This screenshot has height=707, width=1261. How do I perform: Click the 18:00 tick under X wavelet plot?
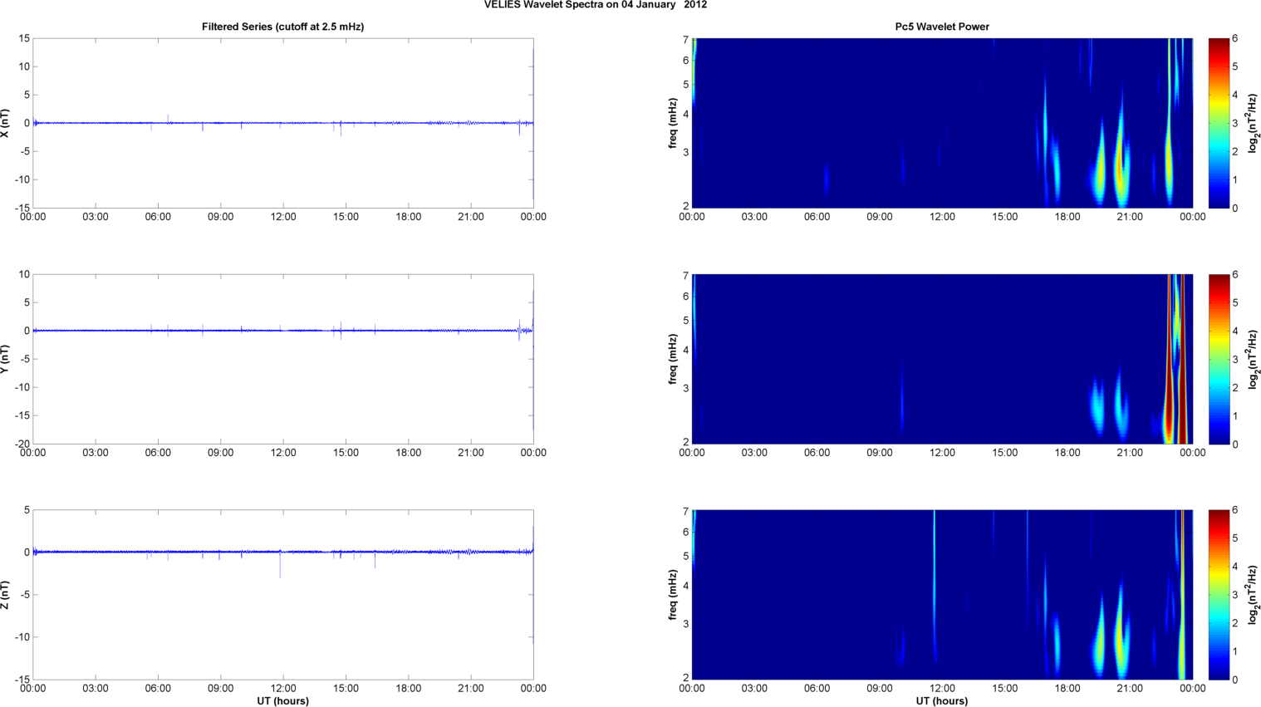click(x=1067, y=217)
